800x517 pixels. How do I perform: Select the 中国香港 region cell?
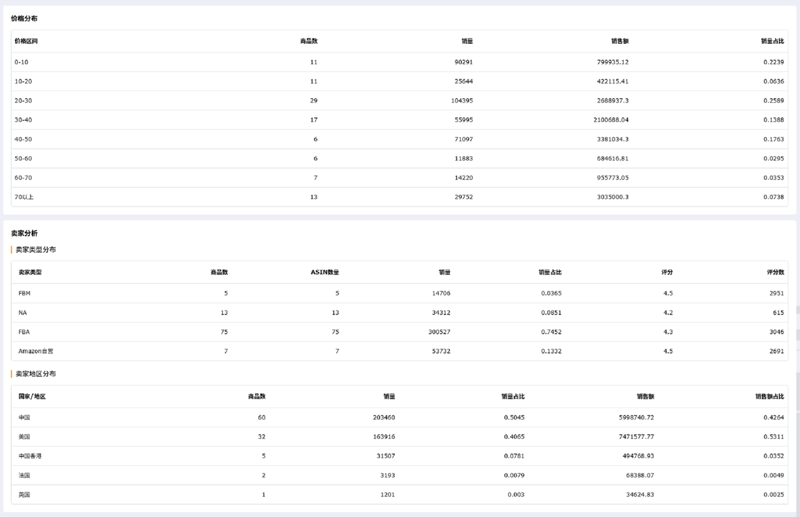point(30,456)
